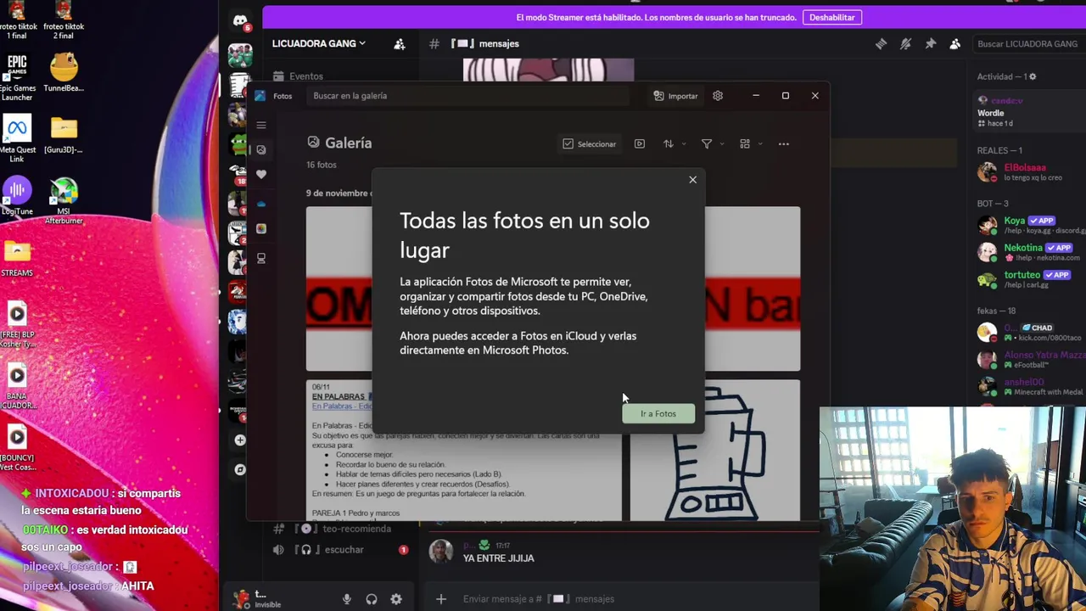Open the filter dropdown in Galería

[x=712, y=144]
